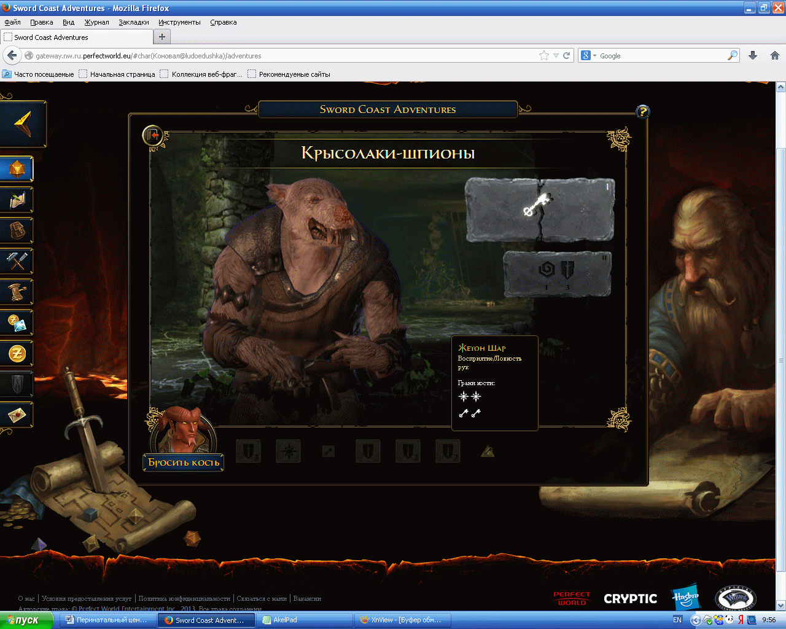Image resolution: width=786 pixels, height=629 pixels.
Task: Select the plain shield-sword die without a number
Action: [x=368, y=451]
